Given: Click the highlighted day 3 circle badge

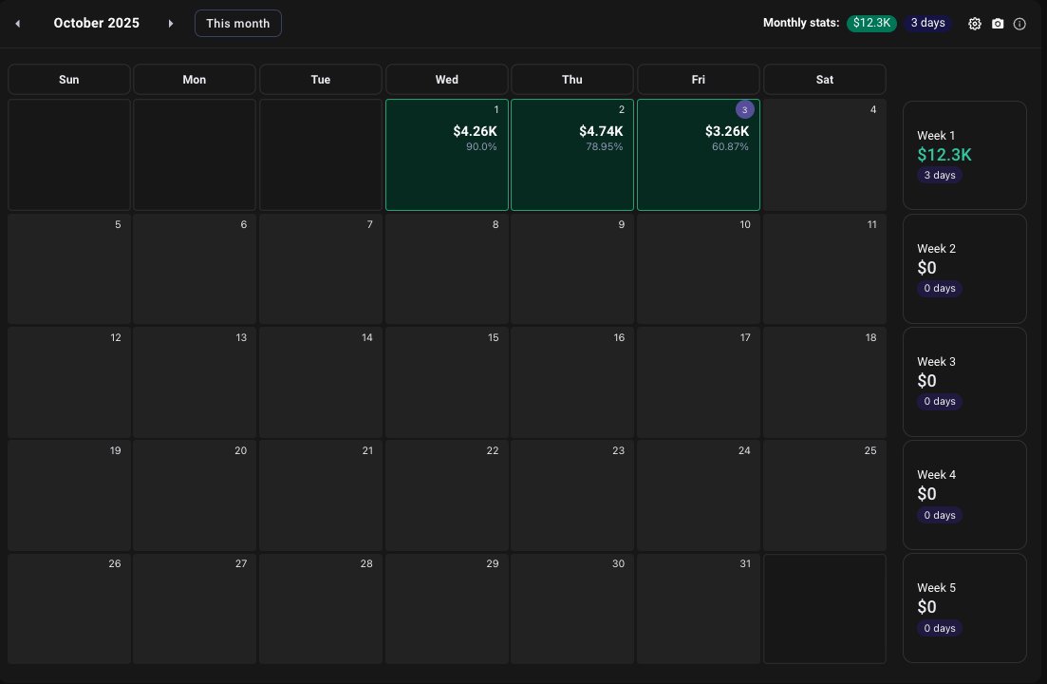Looking at the screenshot, I should pos(744,109).
